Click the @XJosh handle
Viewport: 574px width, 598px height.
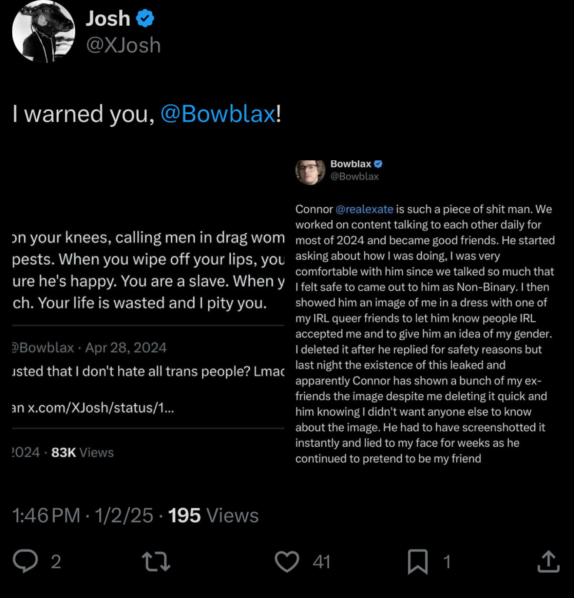point(123,45)
